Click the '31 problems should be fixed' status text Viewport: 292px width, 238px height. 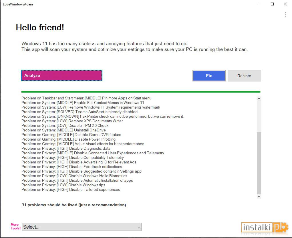74,205
